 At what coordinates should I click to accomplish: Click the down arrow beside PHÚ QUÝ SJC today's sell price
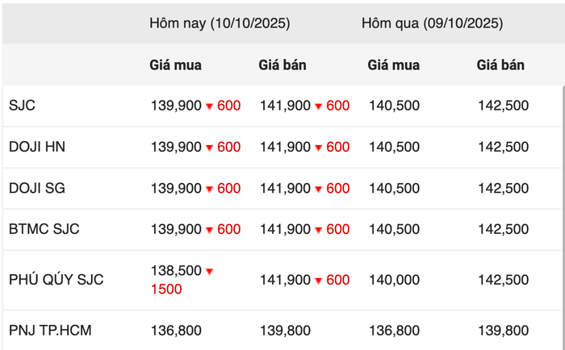(x=318, y=281)
